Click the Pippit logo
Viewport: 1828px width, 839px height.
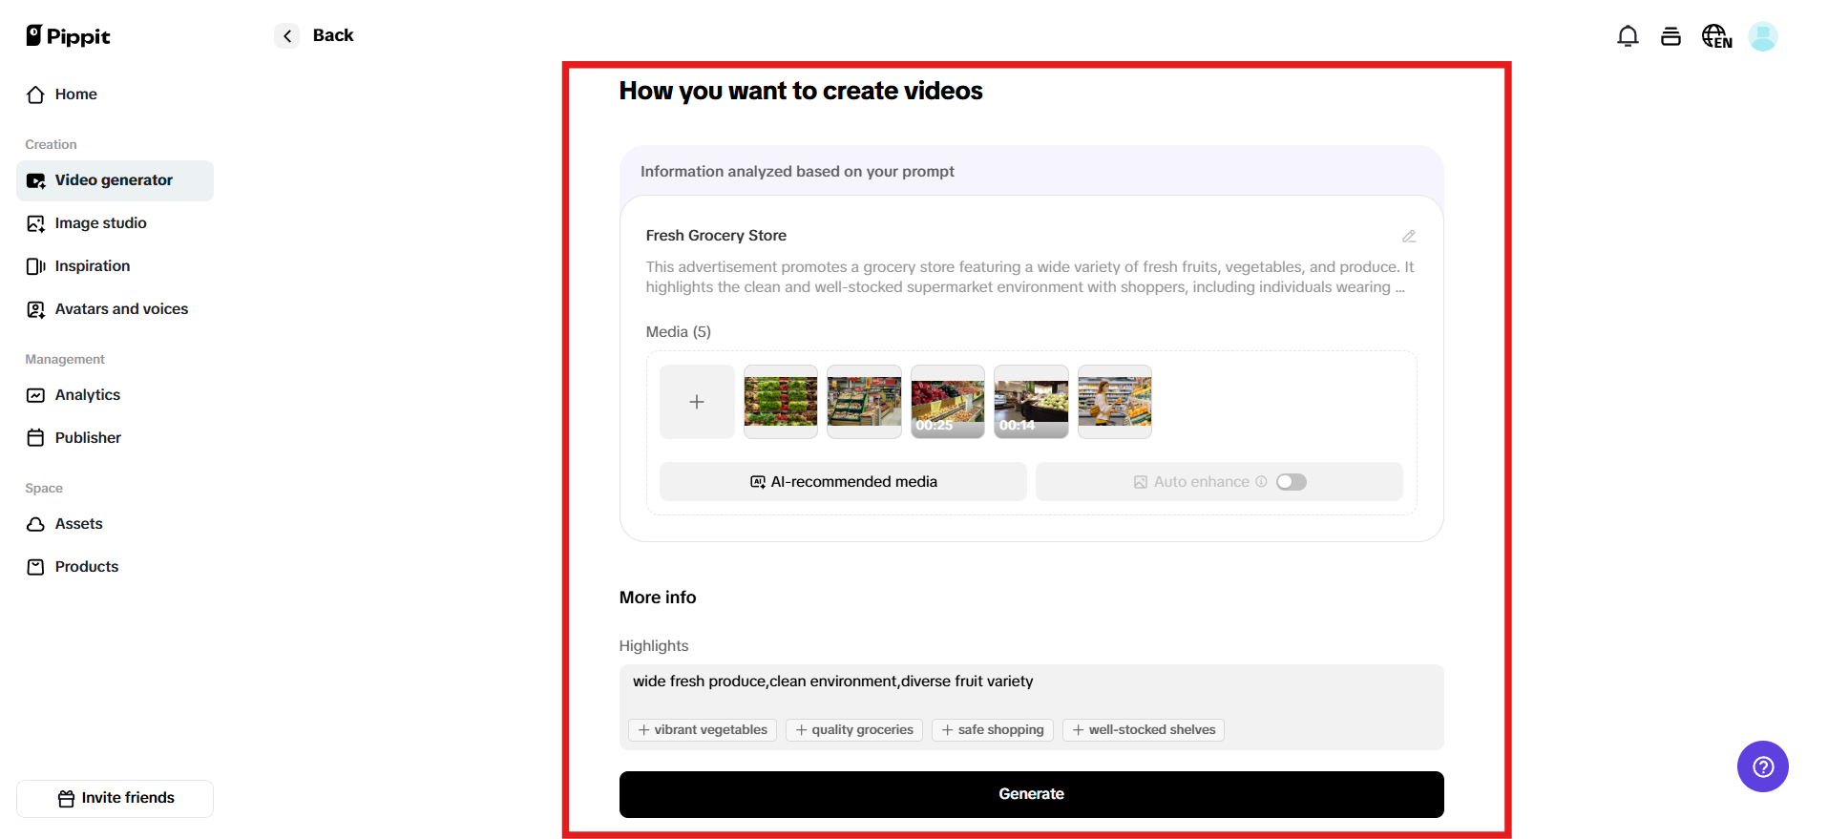pyautogui.click(x=68, y=36)
